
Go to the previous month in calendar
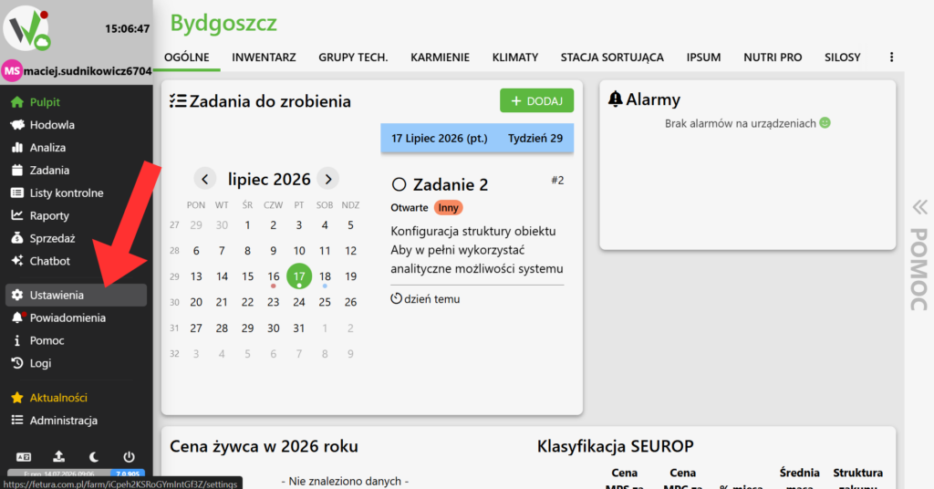[205, 179]
